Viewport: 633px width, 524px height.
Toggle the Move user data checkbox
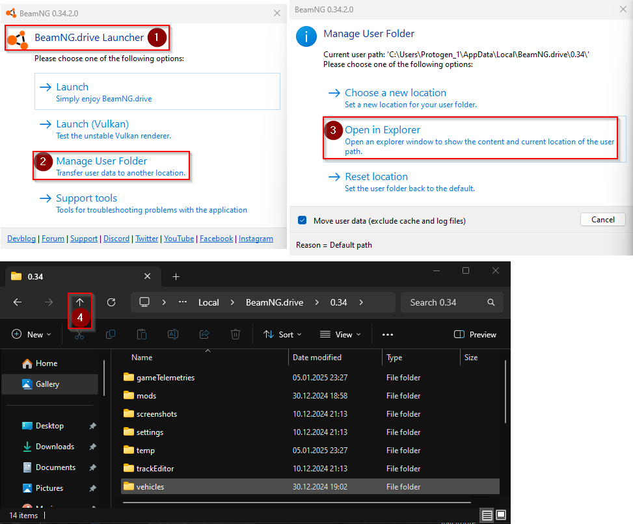[x=303, y=220]
